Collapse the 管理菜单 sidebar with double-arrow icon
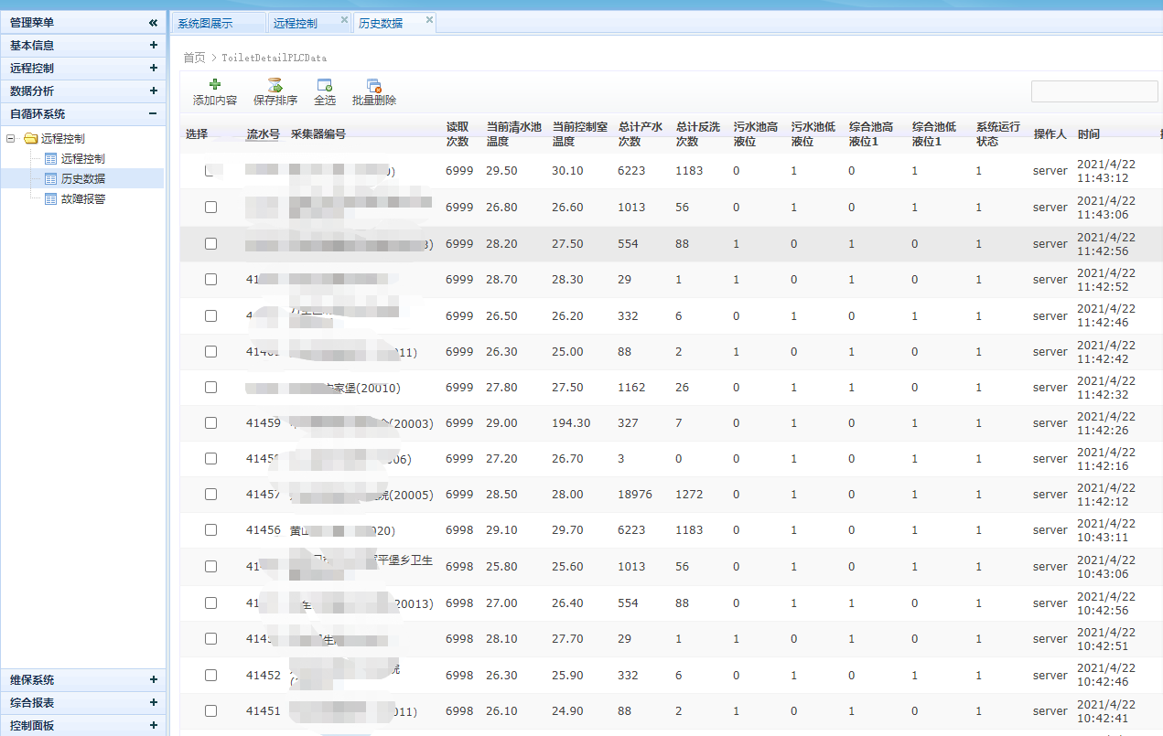Screen dimensions: 1163x736 [x=153, y=23]
